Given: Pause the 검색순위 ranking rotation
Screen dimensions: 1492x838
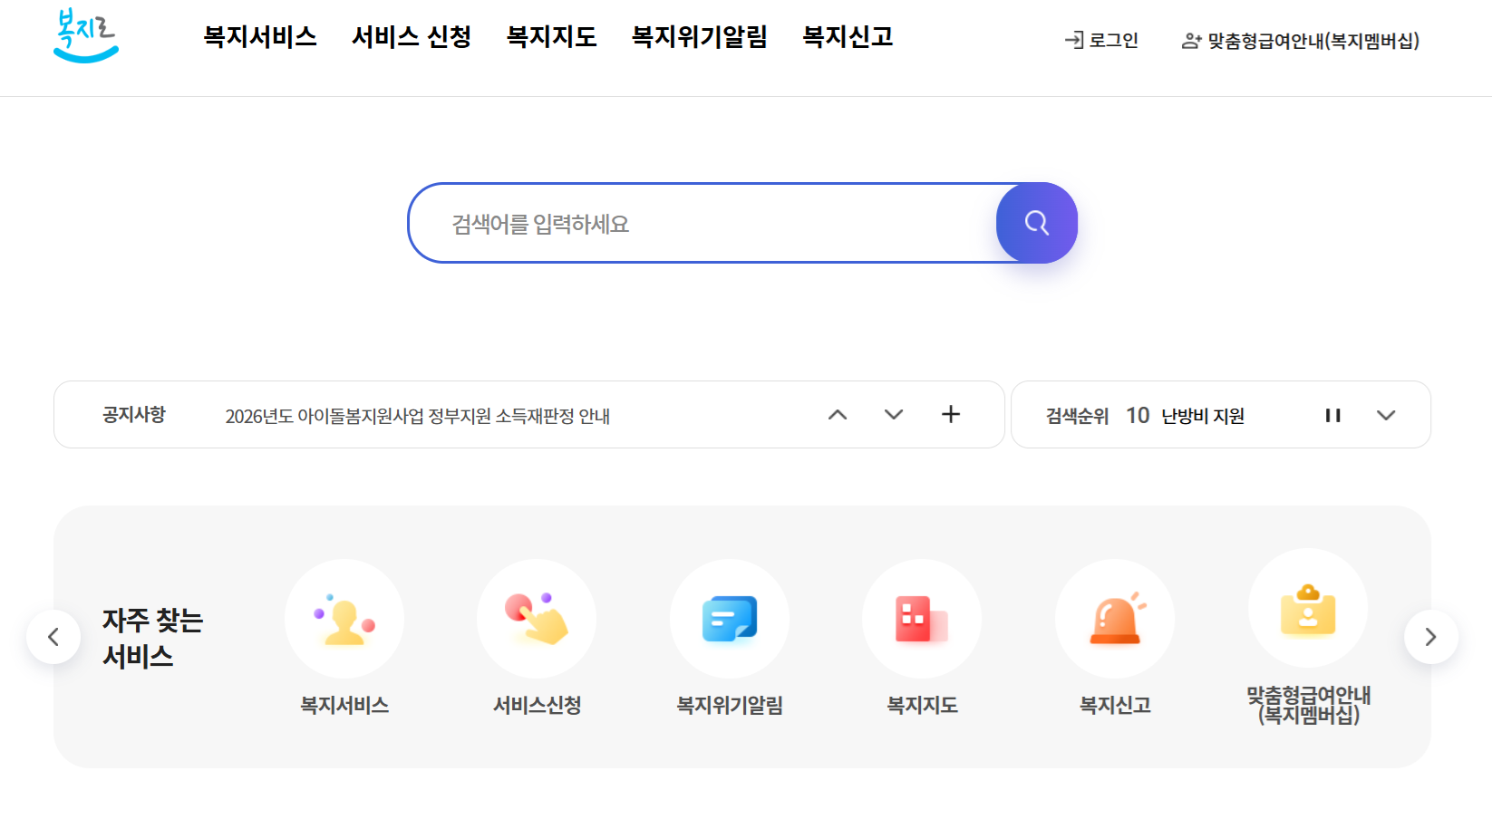Looking at the screenshot, I should (x=1333, y=415).
